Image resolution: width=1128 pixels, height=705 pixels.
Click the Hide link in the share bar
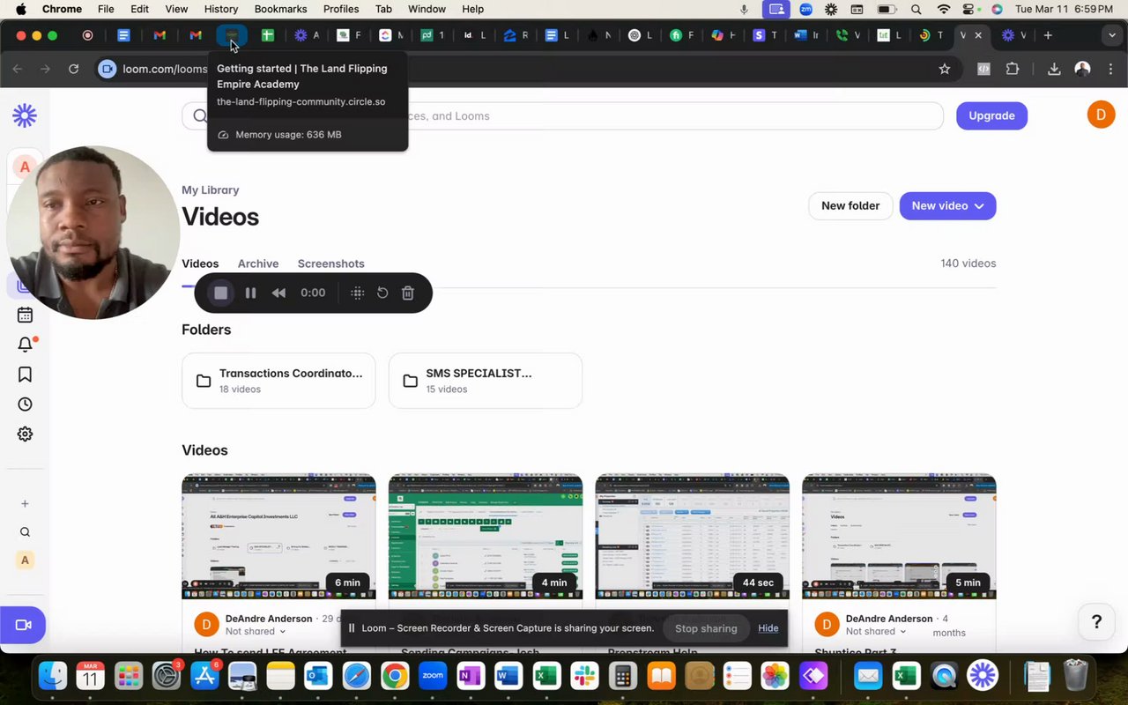(x=768, y=628)
